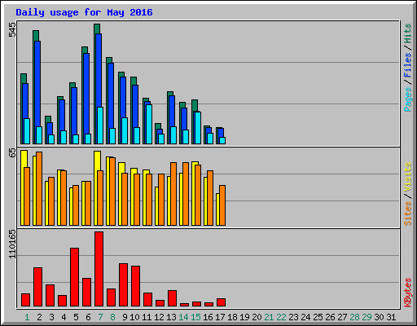This screenshot has height=326, width=417.
Task: Click the 'Sites' legend label
Action: pos(408,214)
